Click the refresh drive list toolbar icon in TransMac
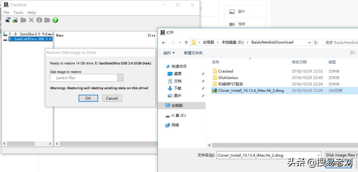358x172 pixels. coord(8,20)
